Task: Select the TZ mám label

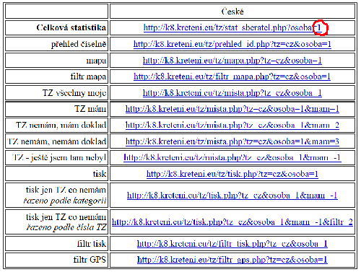Action: tap(90, 109)
